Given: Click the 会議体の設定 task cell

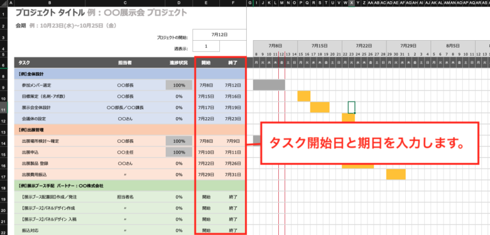Looking at the screenshot, I should pos(50,118).
